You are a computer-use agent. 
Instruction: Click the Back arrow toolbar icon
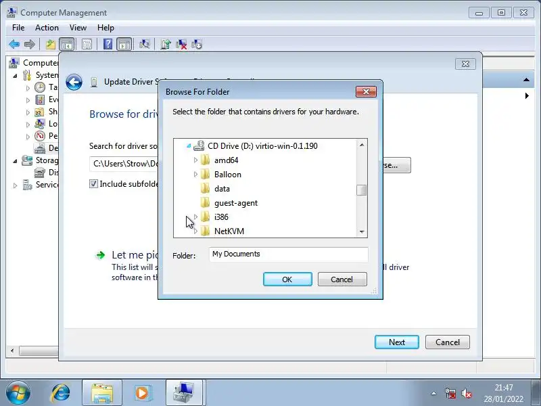[14, 44]
